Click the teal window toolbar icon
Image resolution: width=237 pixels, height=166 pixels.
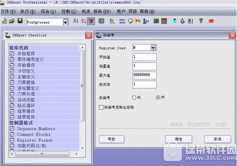[x=101, y=21]
